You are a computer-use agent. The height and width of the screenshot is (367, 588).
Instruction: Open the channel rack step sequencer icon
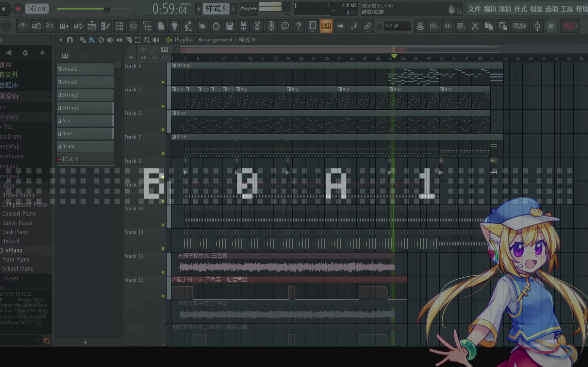pos(119,26)
